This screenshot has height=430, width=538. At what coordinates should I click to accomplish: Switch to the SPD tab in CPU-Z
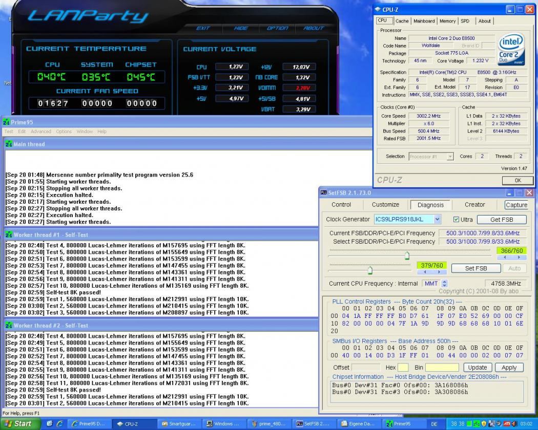[x=465, y=21]
